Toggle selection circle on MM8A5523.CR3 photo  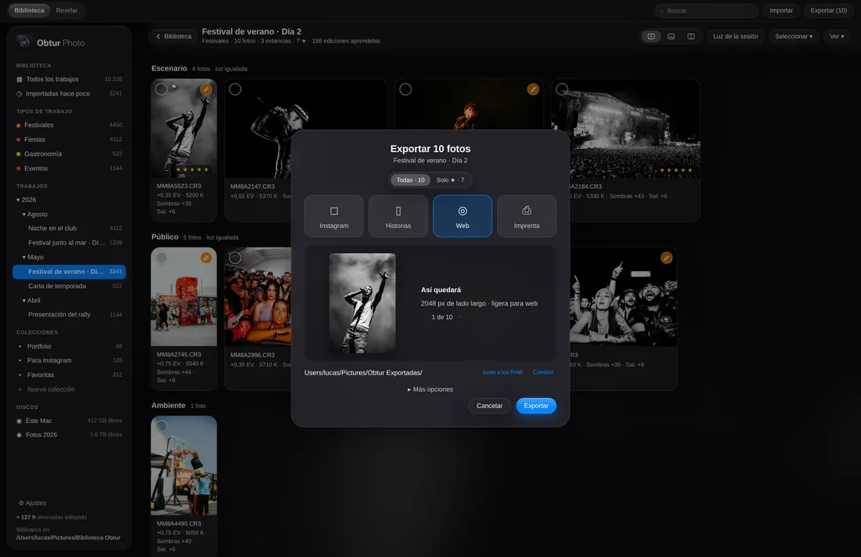click(x=161, y=89)
